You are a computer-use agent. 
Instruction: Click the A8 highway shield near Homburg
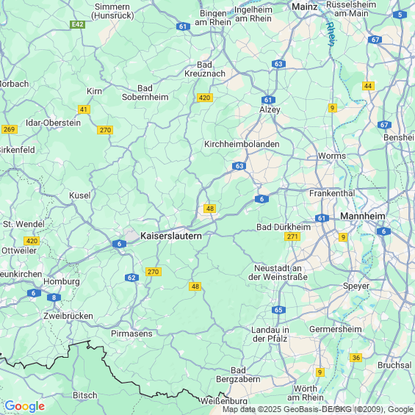(54, 297)
